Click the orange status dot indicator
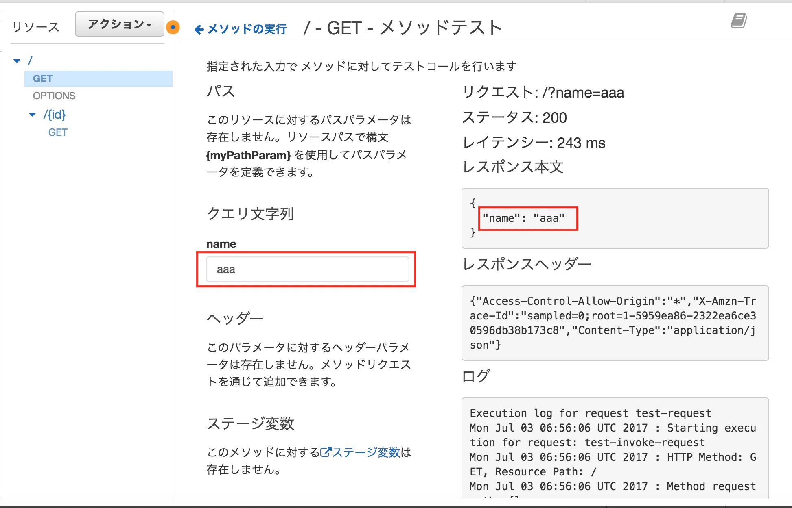This screenshot has height=508, width=792. click(173, 27)
